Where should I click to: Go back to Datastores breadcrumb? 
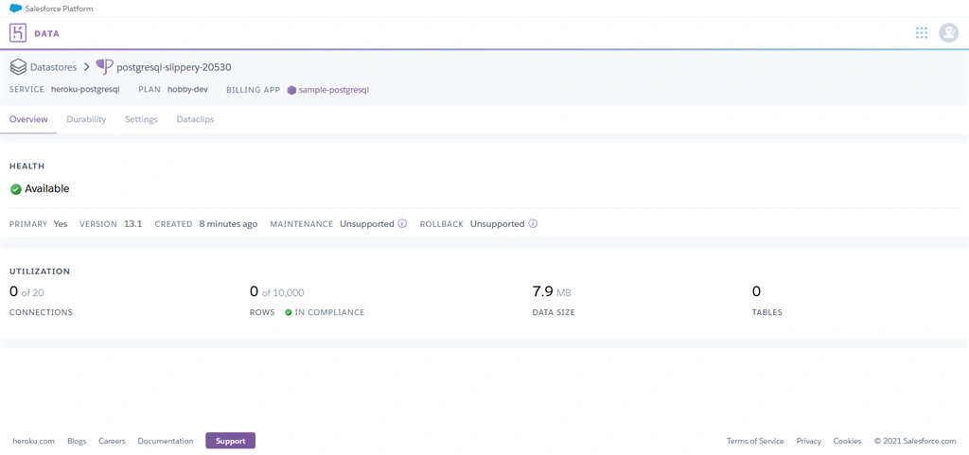point(53,66)
